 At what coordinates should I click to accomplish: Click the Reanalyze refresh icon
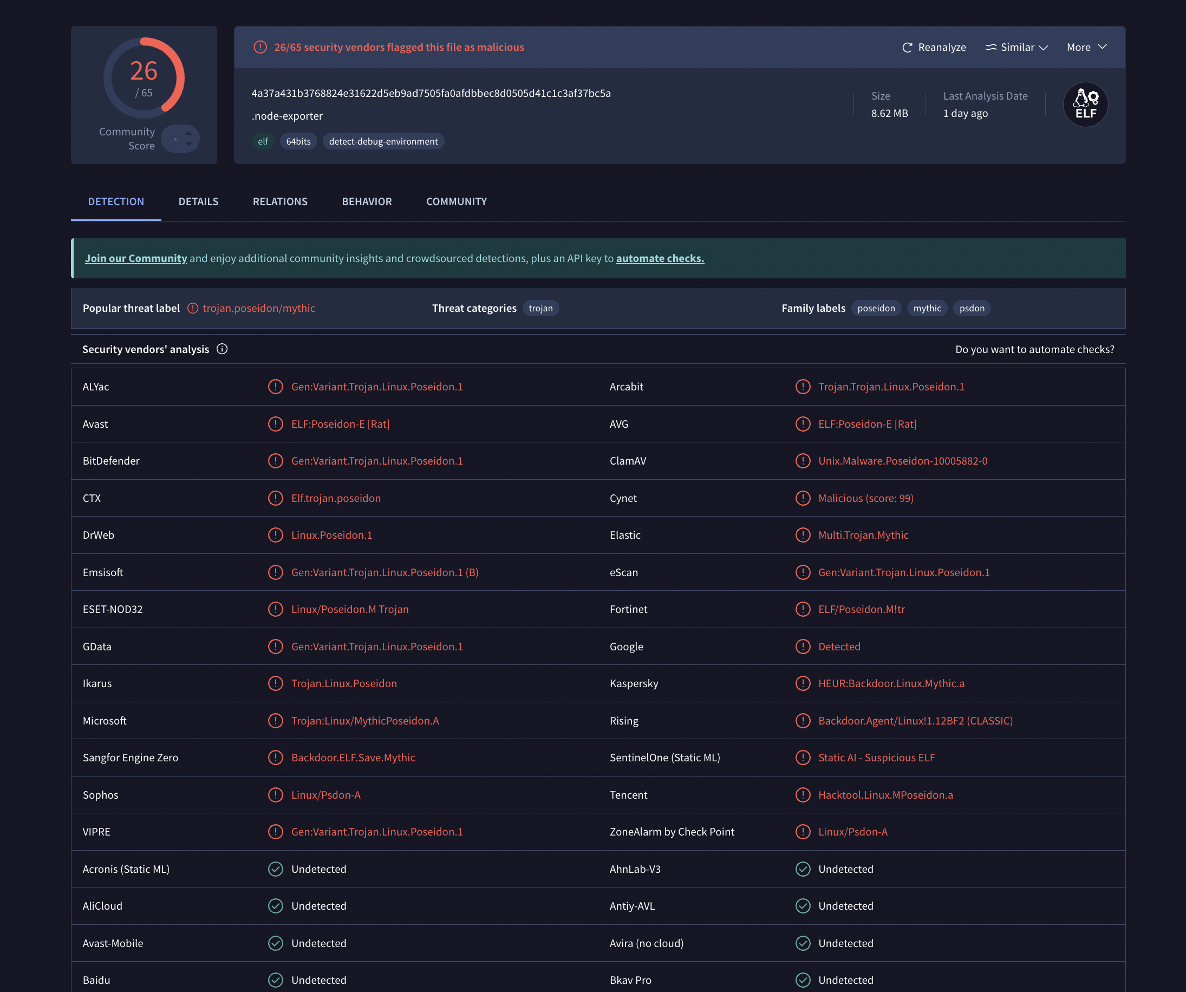coord(907,48)
